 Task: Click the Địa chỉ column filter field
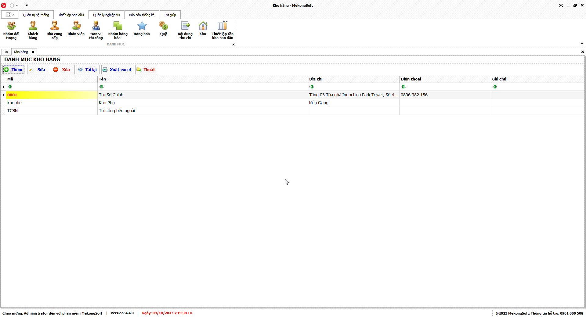[x=353, y=87]
